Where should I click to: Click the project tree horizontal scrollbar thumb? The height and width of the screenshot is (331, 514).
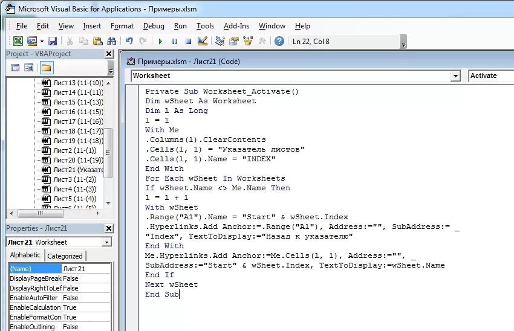coord(41,213)
